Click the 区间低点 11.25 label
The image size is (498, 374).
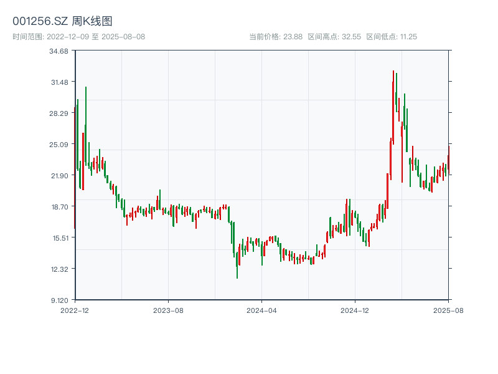392,37
